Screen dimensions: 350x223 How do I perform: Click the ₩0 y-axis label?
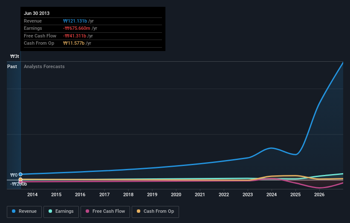pos(14,175)
